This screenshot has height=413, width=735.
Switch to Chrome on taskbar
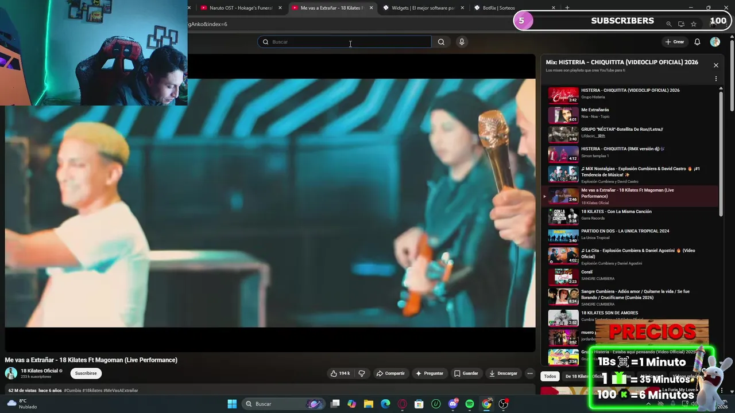click(487, 404)
